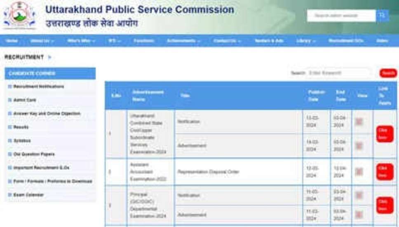The height and width of the screenshot is (227, 399).
Task: Go to the Home menu item
Action: point(12,41)
